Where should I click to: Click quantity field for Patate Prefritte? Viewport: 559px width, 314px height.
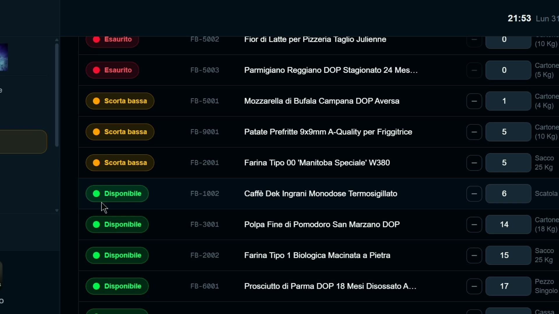pos(508,132)
